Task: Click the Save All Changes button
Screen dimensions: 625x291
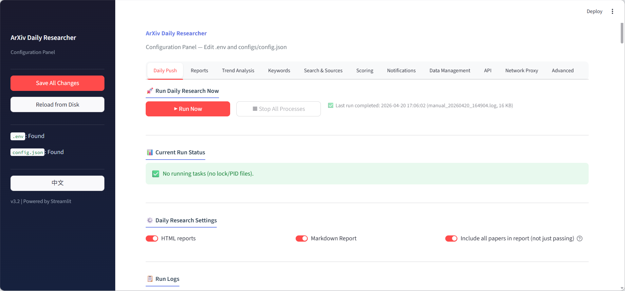Action: click(x=57, y=83)
